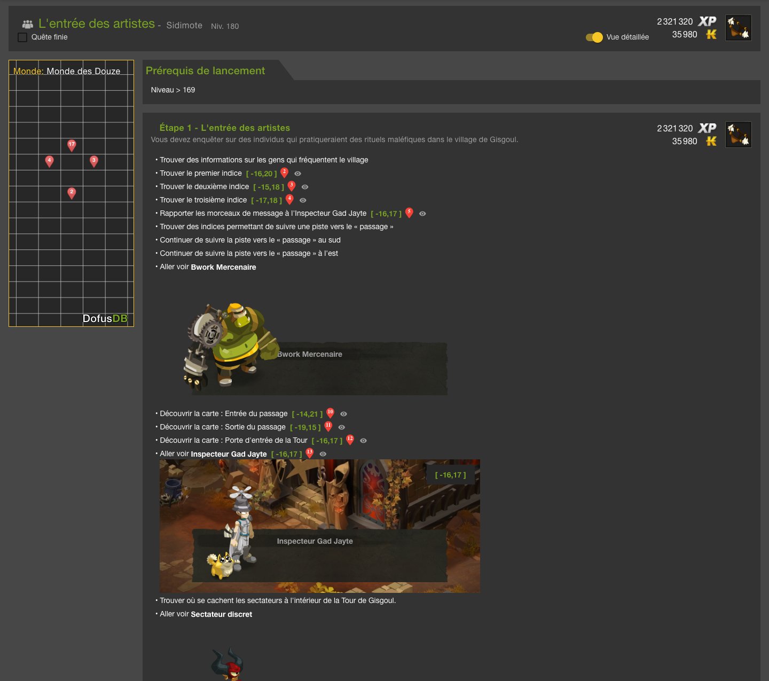This screenshot has height=681, width=769.
Task: Click the Monde des Douze label on the map
Action: pyautogui.click(x=83, y=71)
